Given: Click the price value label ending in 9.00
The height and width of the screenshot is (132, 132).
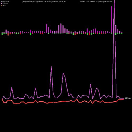Looking at the screenshot, I should 128,98.
